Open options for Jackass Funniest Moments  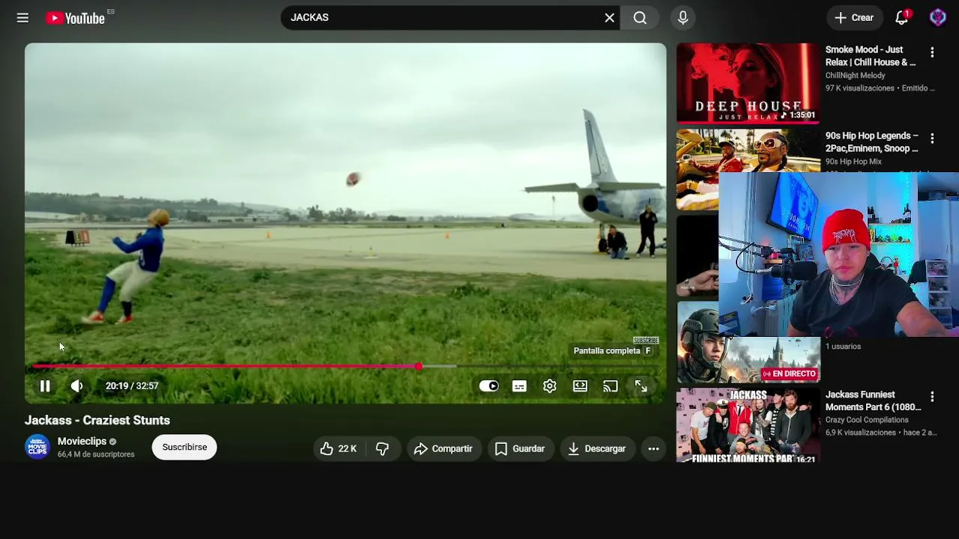point(932,397)
